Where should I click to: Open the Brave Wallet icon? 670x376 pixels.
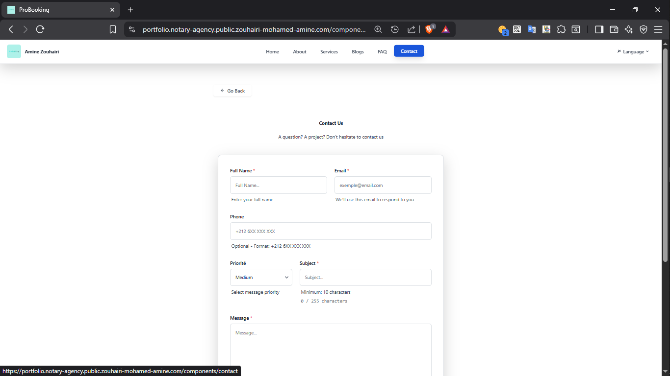tap(614, 29)
